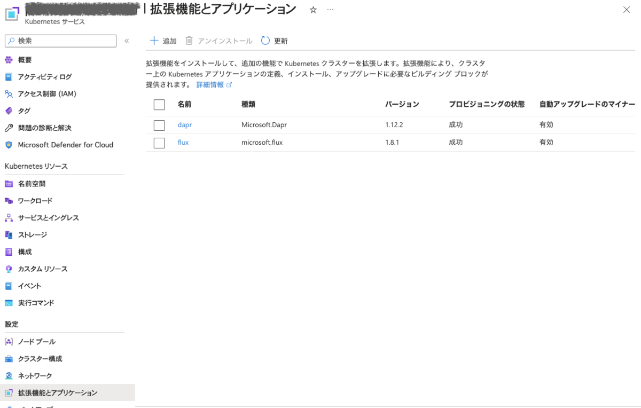Open タグ tag icon in sidebar
This screenshot has height=408, width=641.
tap(9, 111)
